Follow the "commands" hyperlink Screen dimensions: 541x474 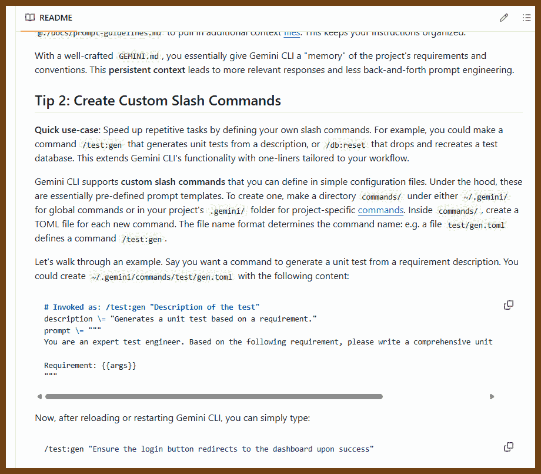(x=380, y=210)
